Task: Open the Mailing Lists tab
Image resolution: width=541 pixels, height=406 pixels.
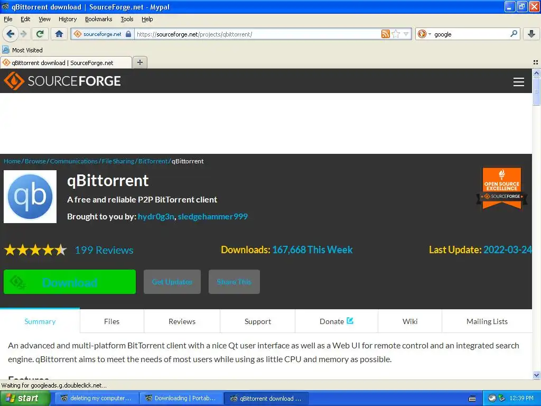Action: tap(487, 321)
